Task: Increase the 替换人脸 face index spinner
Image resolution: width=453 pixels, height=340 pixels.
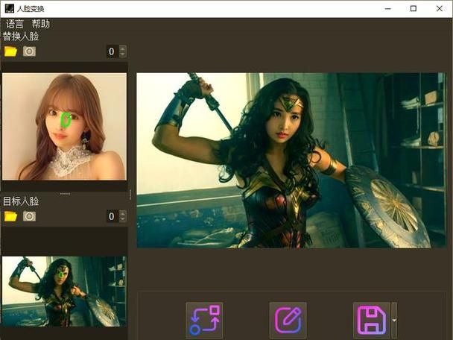Action: [123, 49]
